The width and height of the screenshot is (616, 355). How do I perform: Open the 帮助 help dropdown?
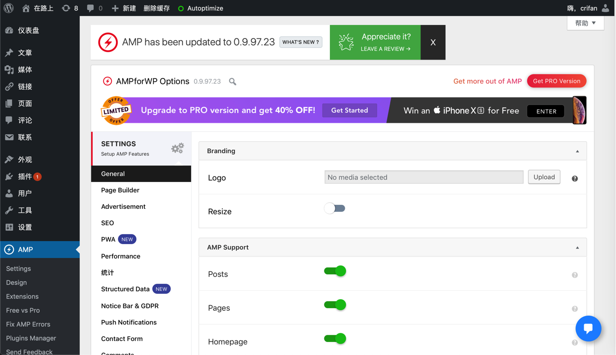(586, 23)
